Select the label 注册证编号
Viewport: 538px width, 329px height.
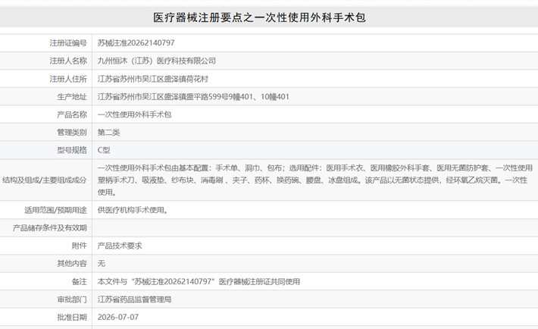point(68,43)
